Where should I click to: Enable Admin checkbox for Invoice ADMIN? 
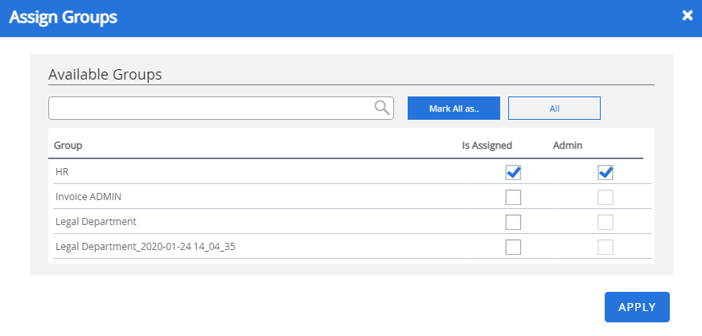(x=606, y=197)
